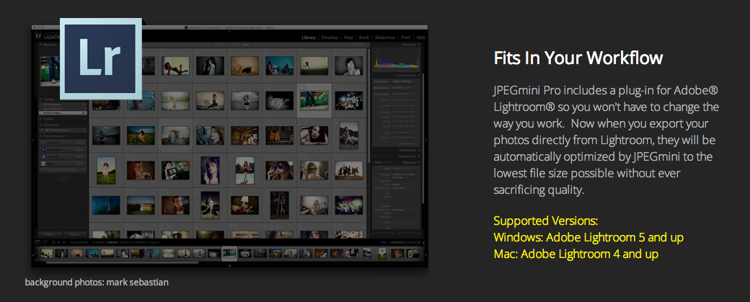Hide the top module picker using the arrow
Screen dimensions: 750x302
229,31
